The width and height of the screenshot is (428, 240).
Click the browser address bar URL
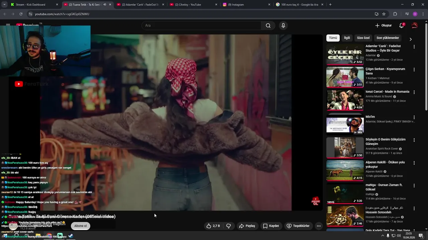point(62,14)
